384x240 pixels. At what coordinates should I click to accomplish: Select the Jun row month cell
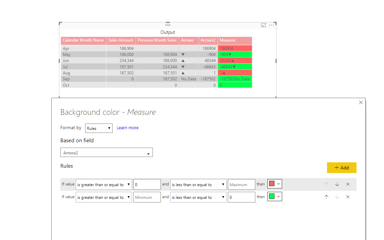click(83, 61)
